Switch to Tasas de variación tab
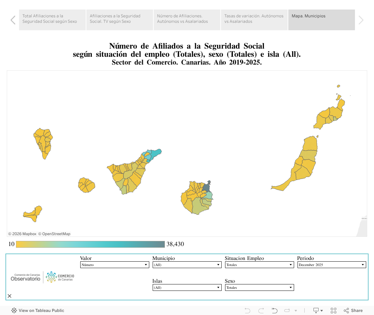Viewport: 374px width, 315px height. pos(254,20)
